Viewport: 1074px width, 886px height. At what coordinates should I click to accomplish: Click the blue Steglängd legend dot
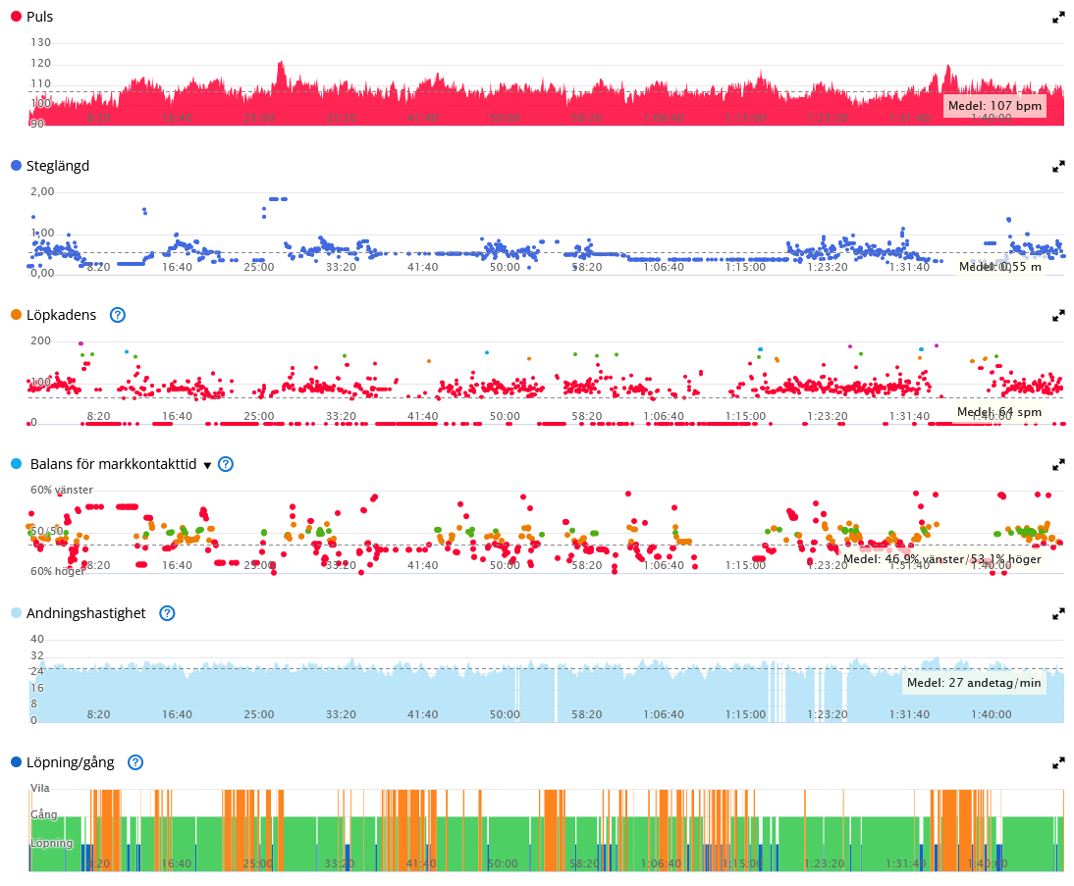point(17,166)
